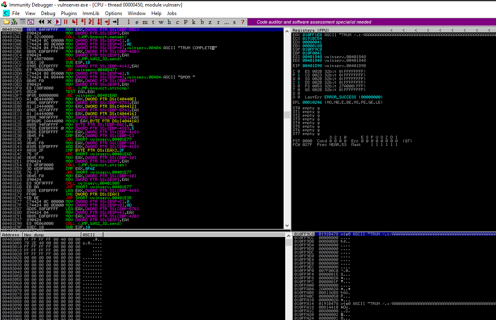Step into with the step-into toolbar icon
This screenshot has width=496, height=320.
(76, 22)
